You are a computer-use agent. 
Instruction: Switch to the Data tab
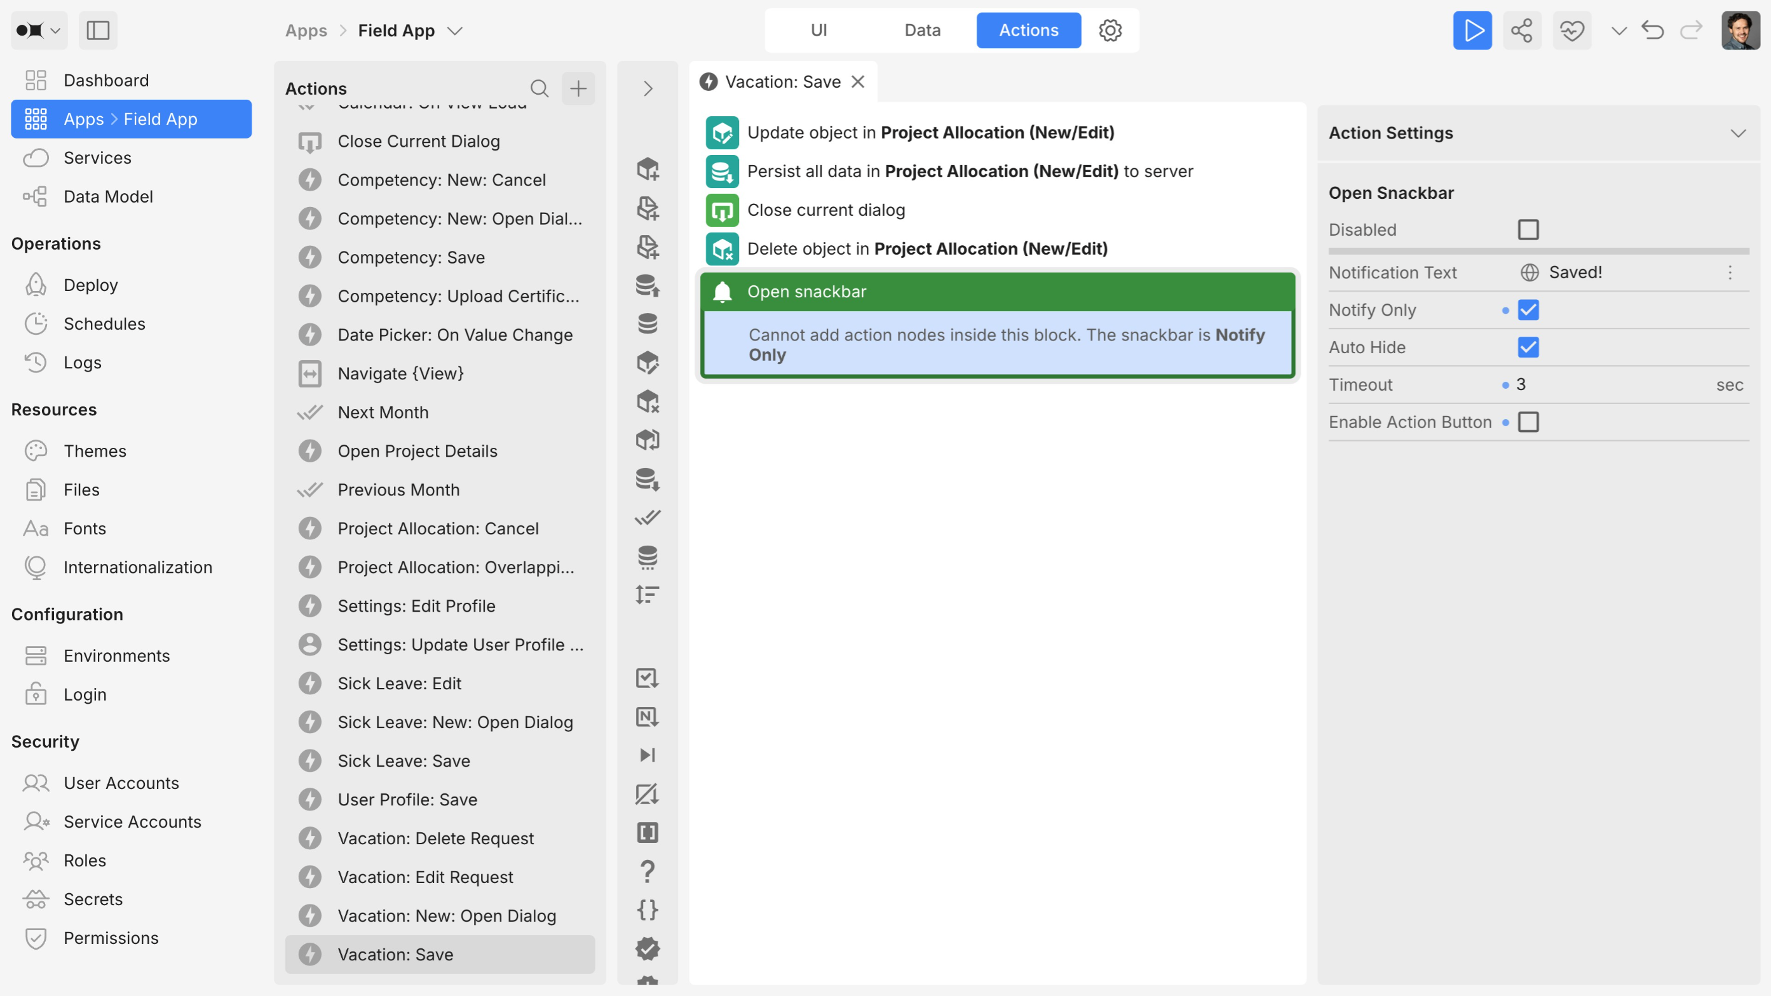tap(922, 30)
